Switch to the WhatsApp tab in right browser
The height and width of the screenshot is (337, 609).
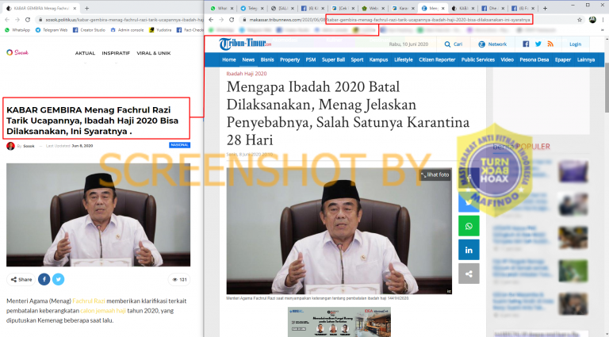tap(221, 8)
